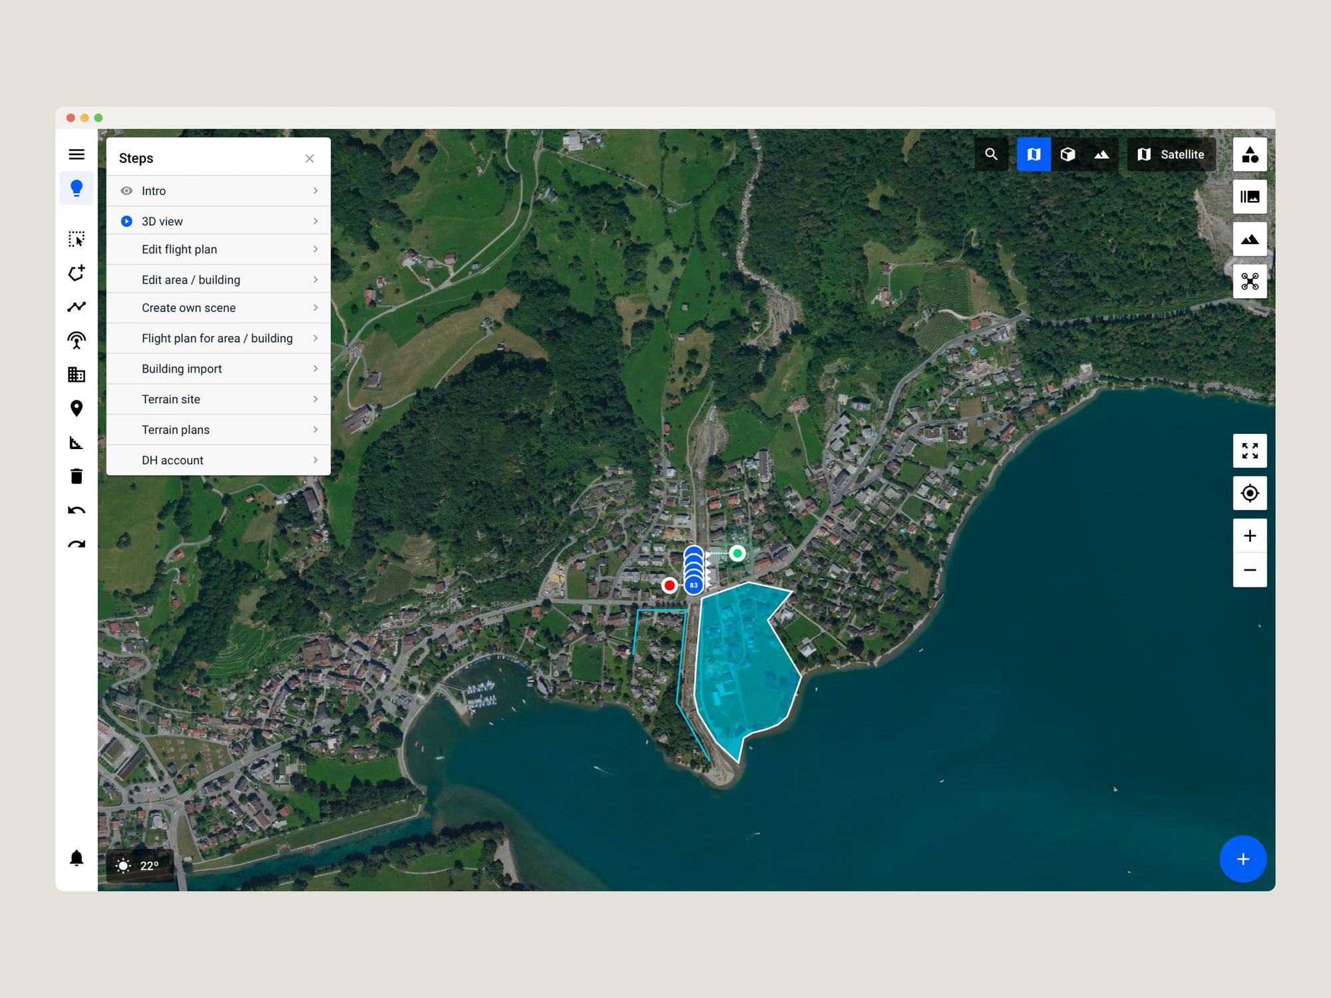Expand the DH account step arrow
Viewport: 1331px width, 998px height.
pos(315,460)
